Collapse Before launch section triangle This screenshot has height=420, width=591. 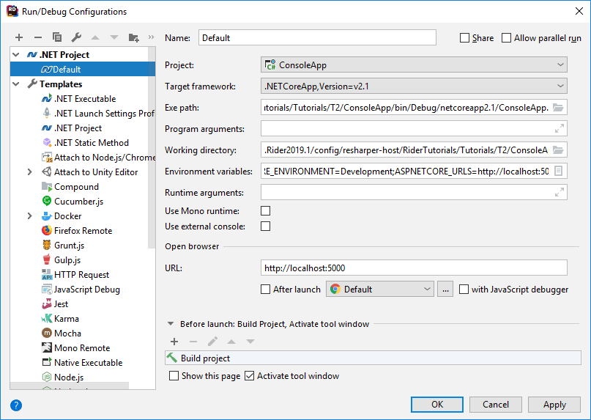pyautogui.click(x=171, y=324)
